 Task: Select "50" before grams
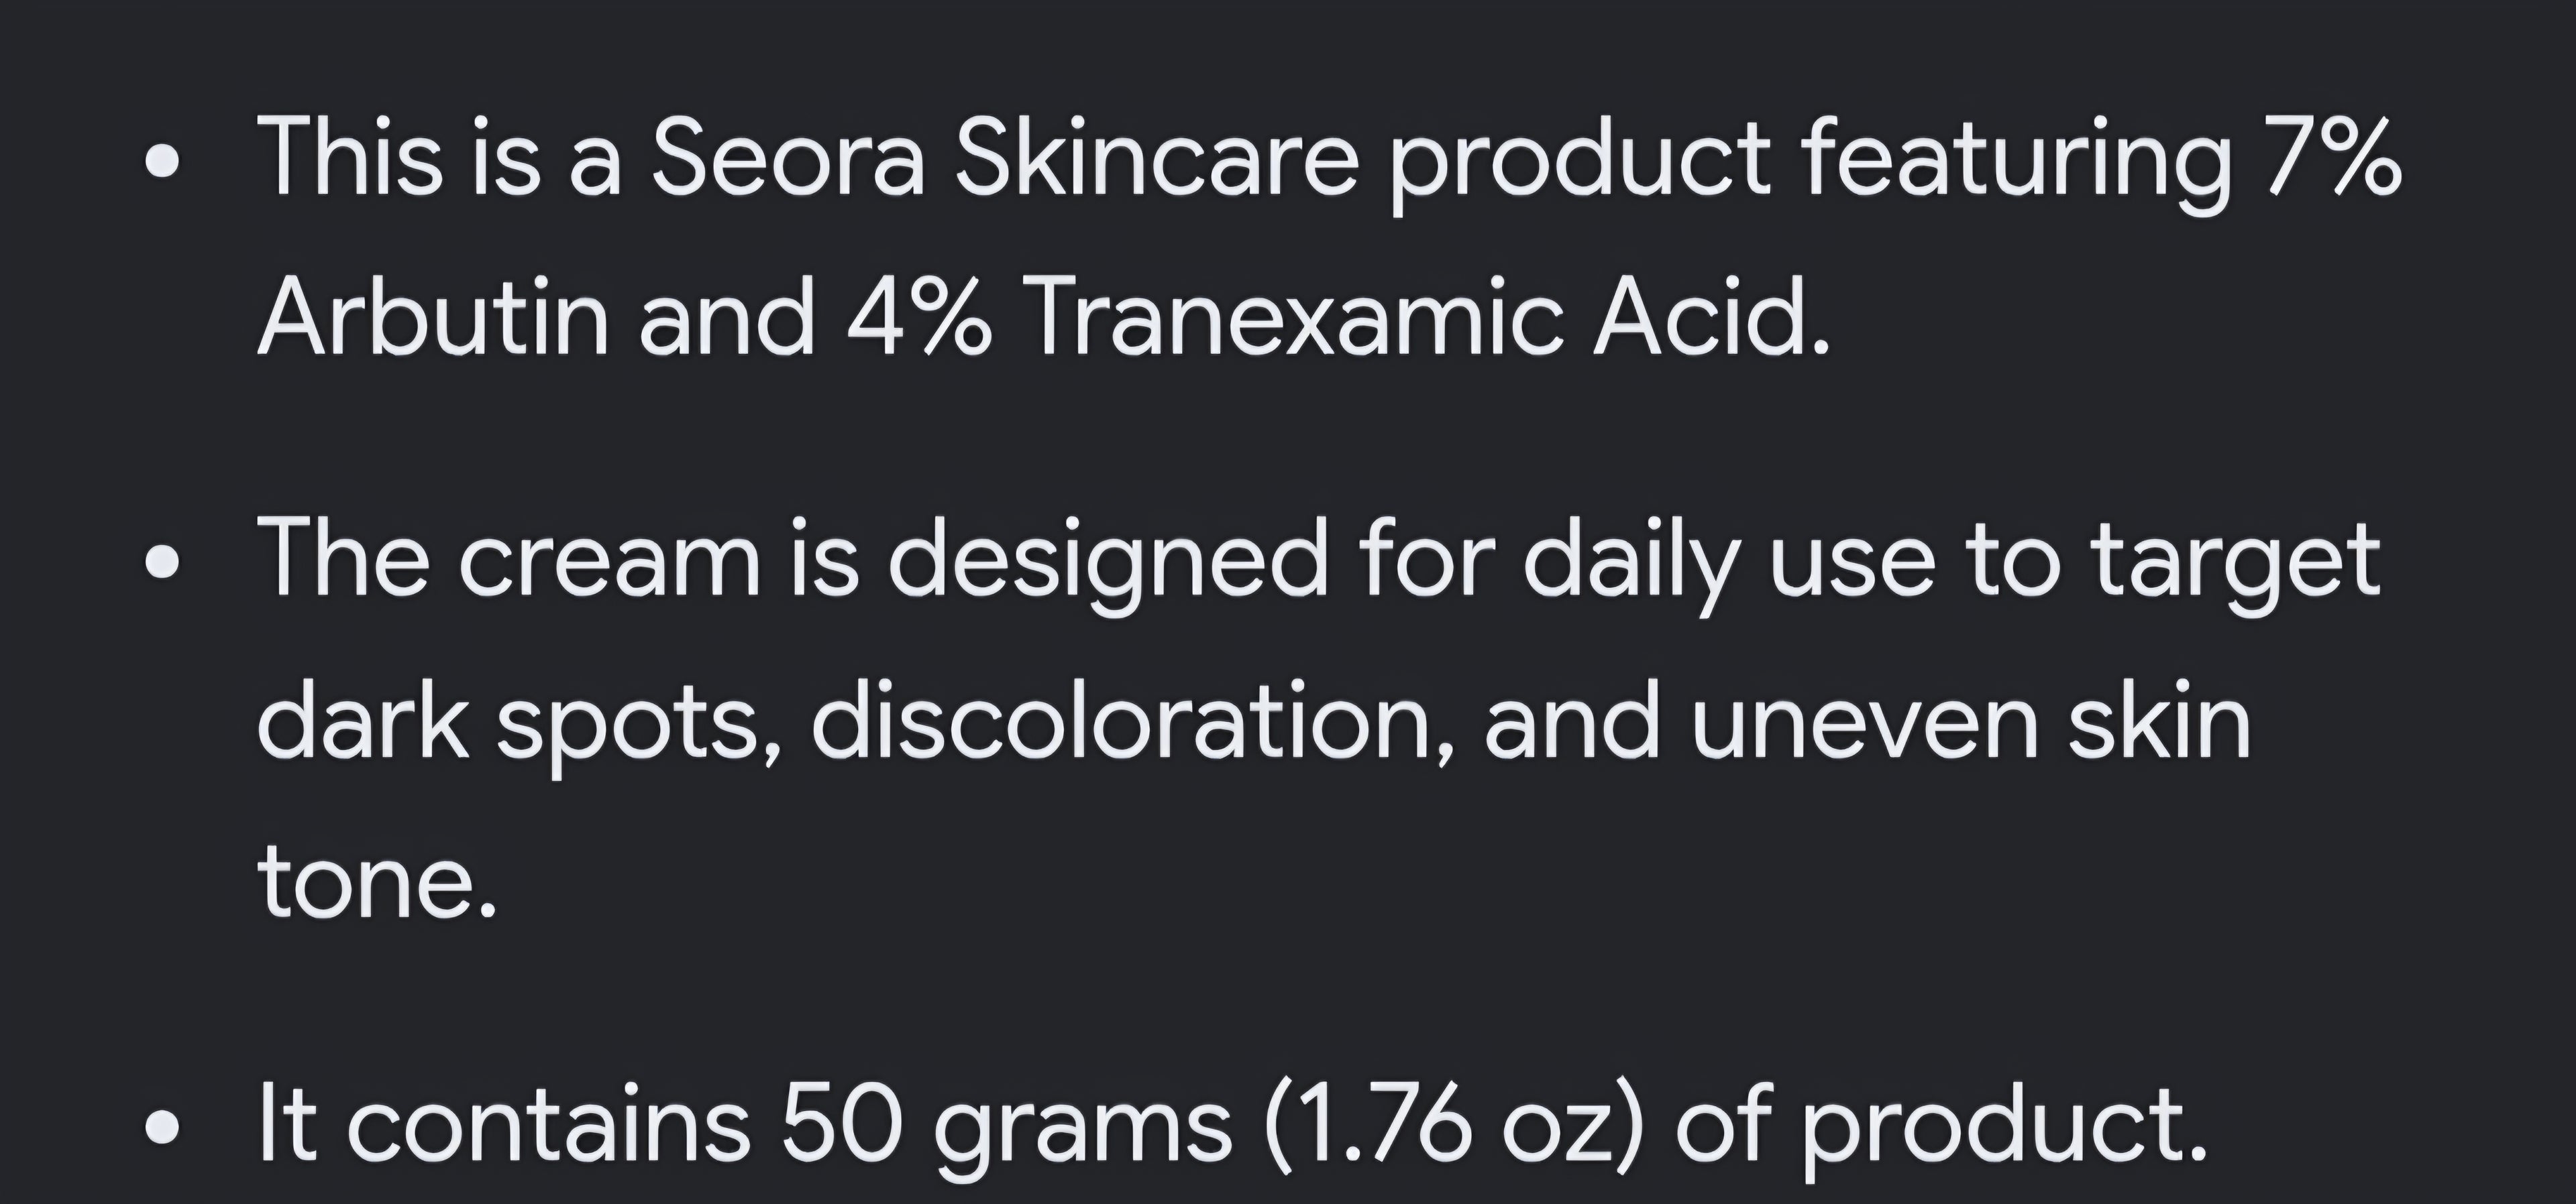842,1121
